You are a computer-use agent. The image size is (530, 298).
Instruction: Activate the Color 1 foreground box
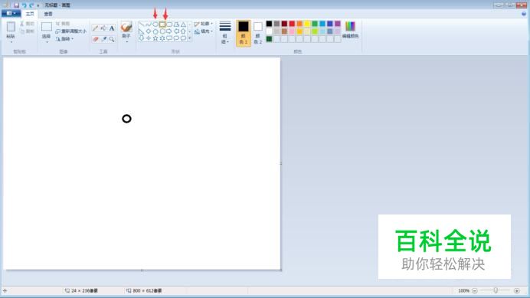[x=244, y=33]
